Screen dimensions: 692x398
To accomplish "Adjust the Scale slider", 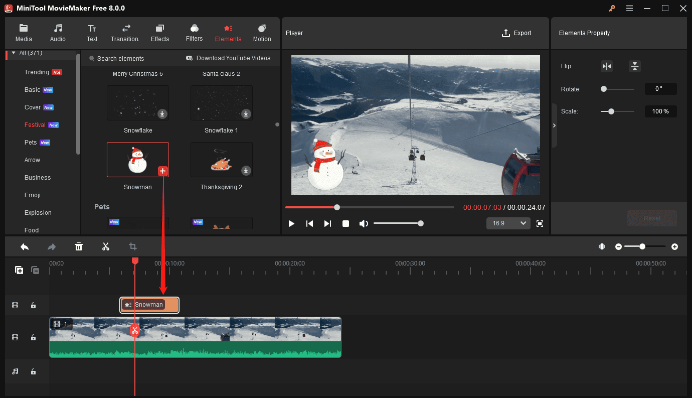I will point(617,111).
